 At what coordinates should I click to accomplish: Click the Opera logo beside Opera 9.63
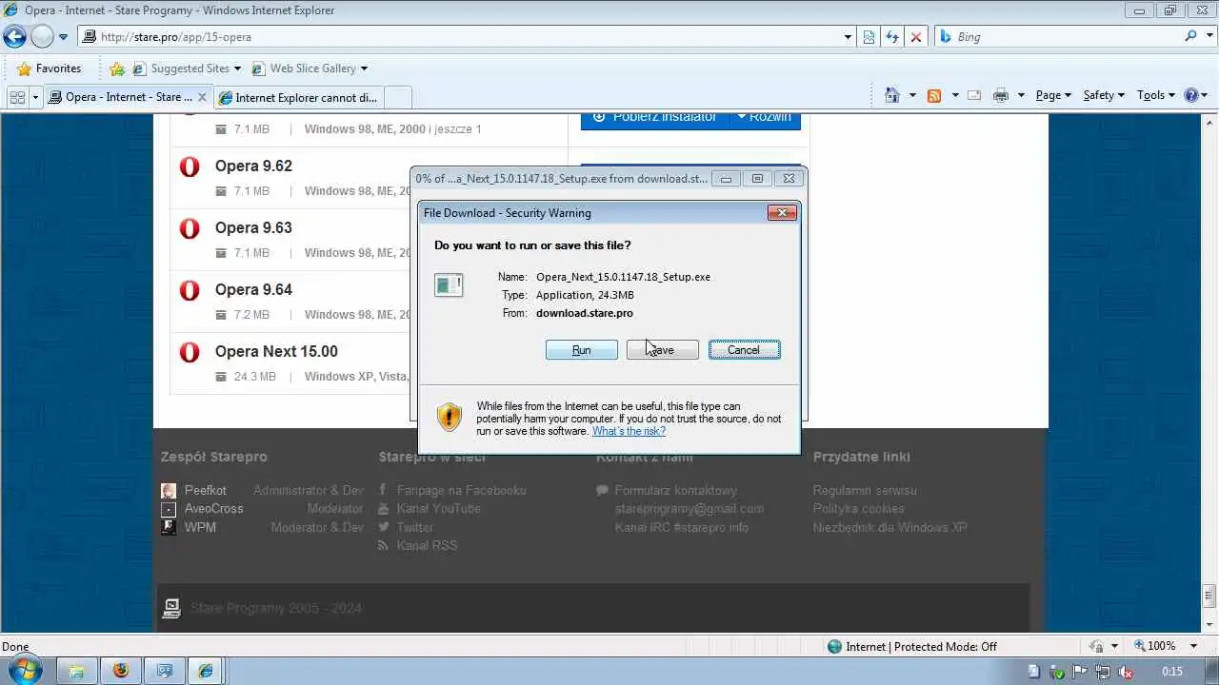point(190,228)
